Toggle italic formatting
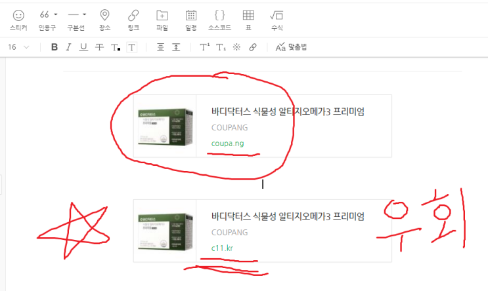 pyautogui.click(x=68, y=47)
